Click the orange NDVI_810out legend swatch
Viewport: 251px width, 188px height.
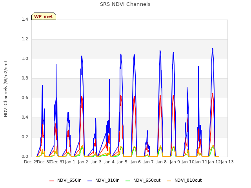[x=169, y=181]
